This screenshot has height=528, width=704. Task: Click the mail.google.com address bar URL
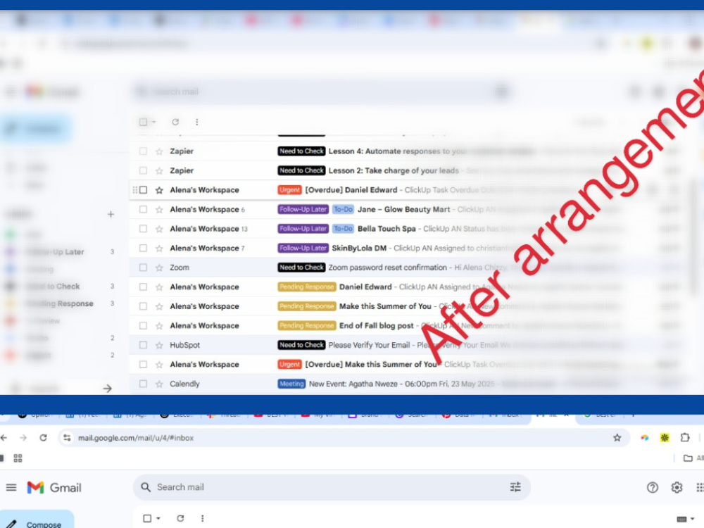click(136, 438)
